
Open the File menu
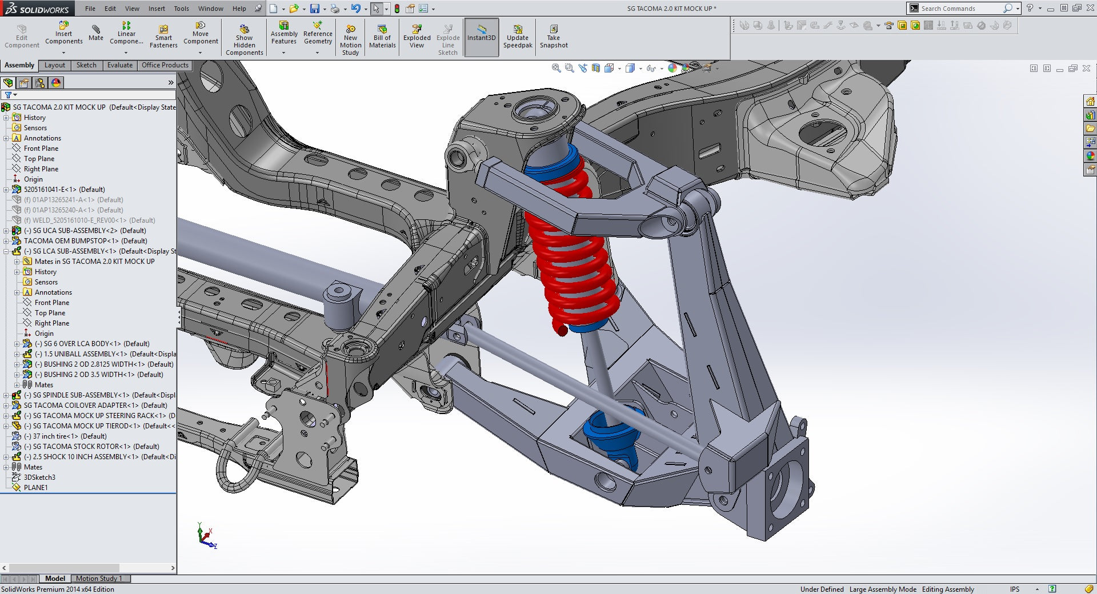click(90, 9)
